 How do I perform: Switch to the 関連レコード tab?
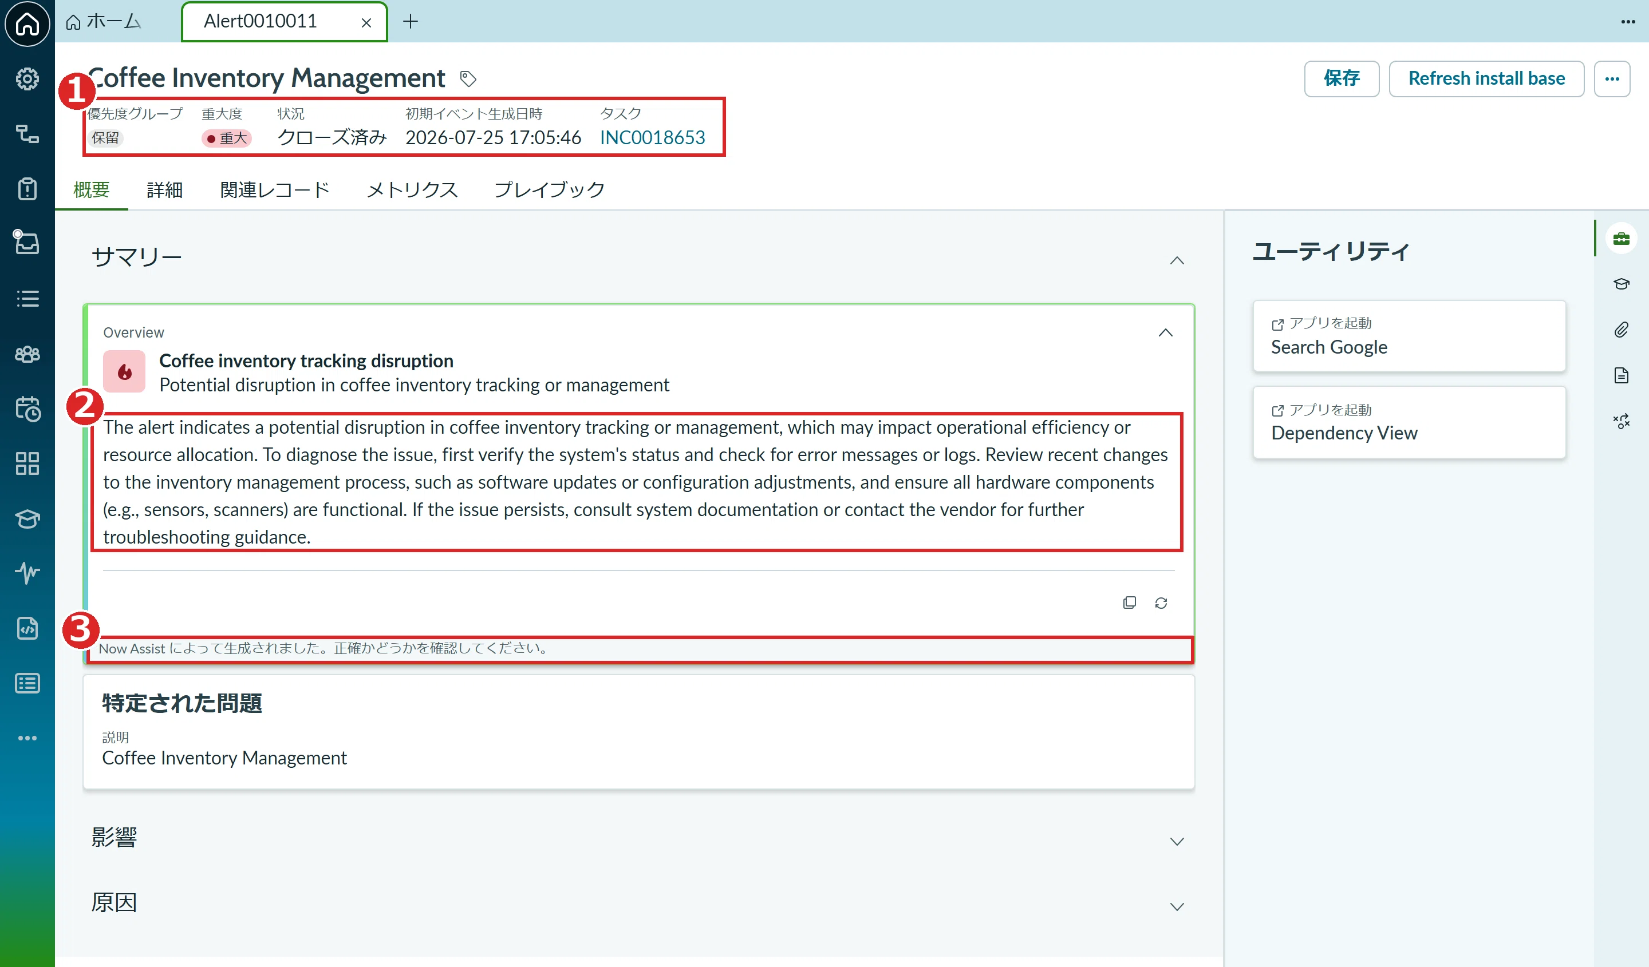(x=275, y=189)
